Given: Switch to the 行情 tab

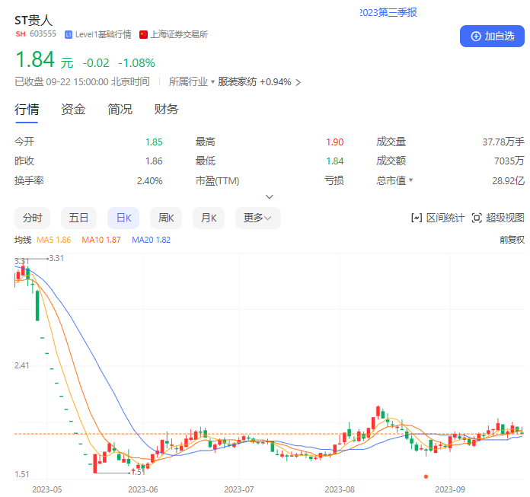Looking at the screenshot, I should tap(27, 110).
